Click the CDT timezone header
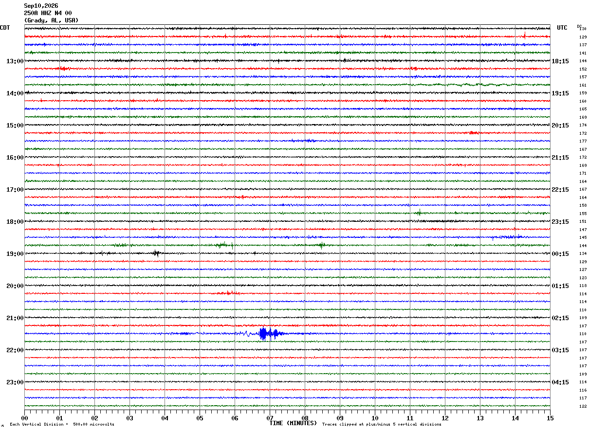 click(x=5, y=28)
